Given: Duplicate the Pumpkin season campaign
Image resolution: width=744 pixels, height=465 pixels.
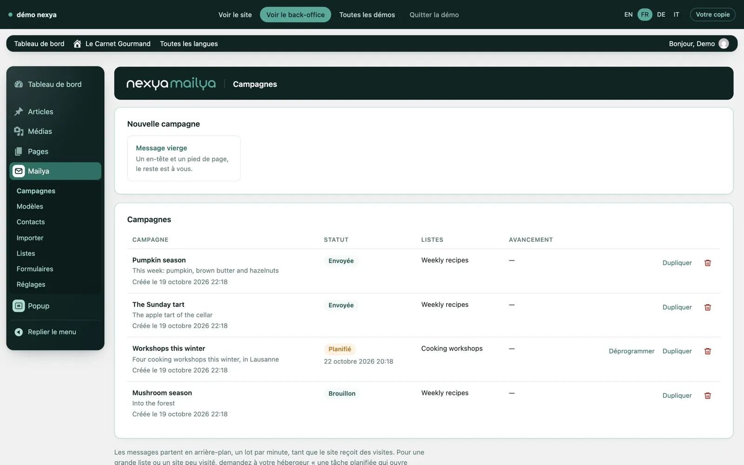Looking at the screenshot, I should (677, 263).
